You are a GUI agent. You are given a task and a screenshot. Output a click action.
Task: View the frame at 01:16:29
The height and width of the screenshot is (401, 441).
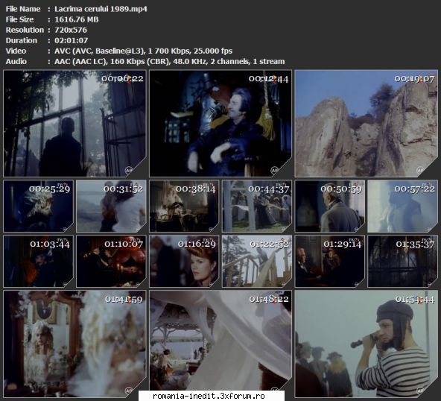pos(184,261)
